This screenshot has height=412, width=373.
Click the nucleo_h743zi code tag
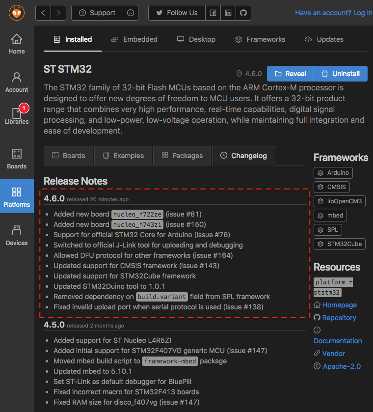point(137,224)
